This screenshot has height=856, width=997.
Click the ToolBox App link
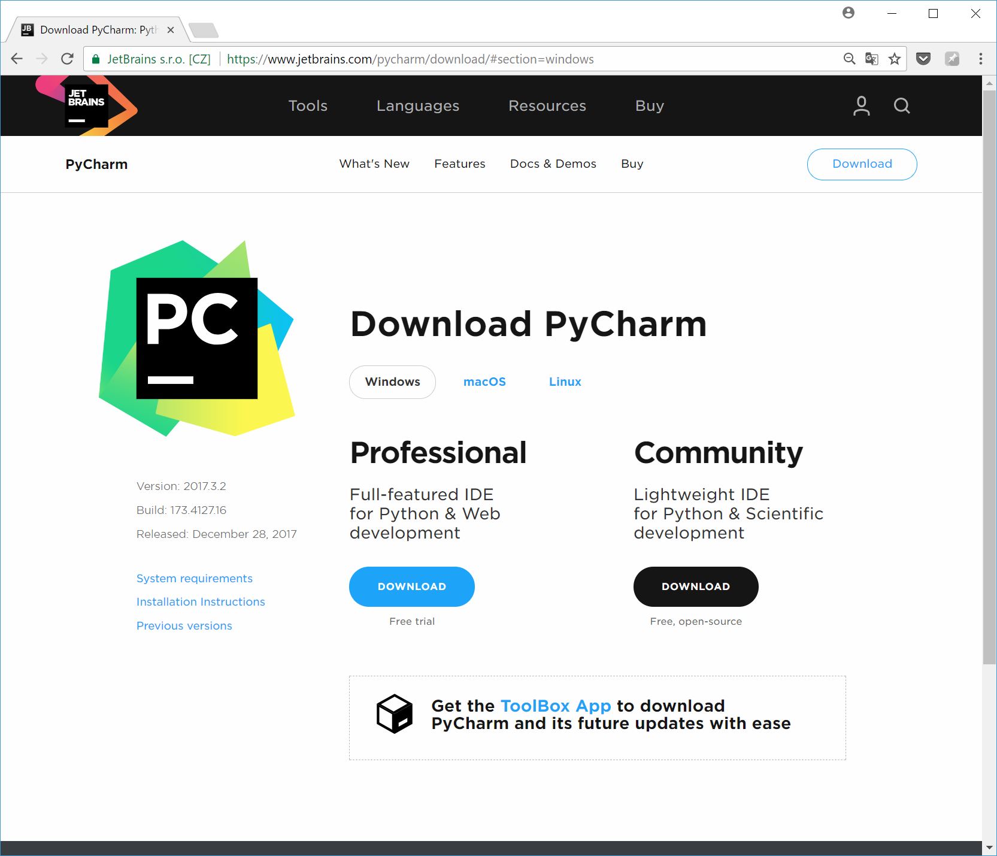tap(556, 706)
